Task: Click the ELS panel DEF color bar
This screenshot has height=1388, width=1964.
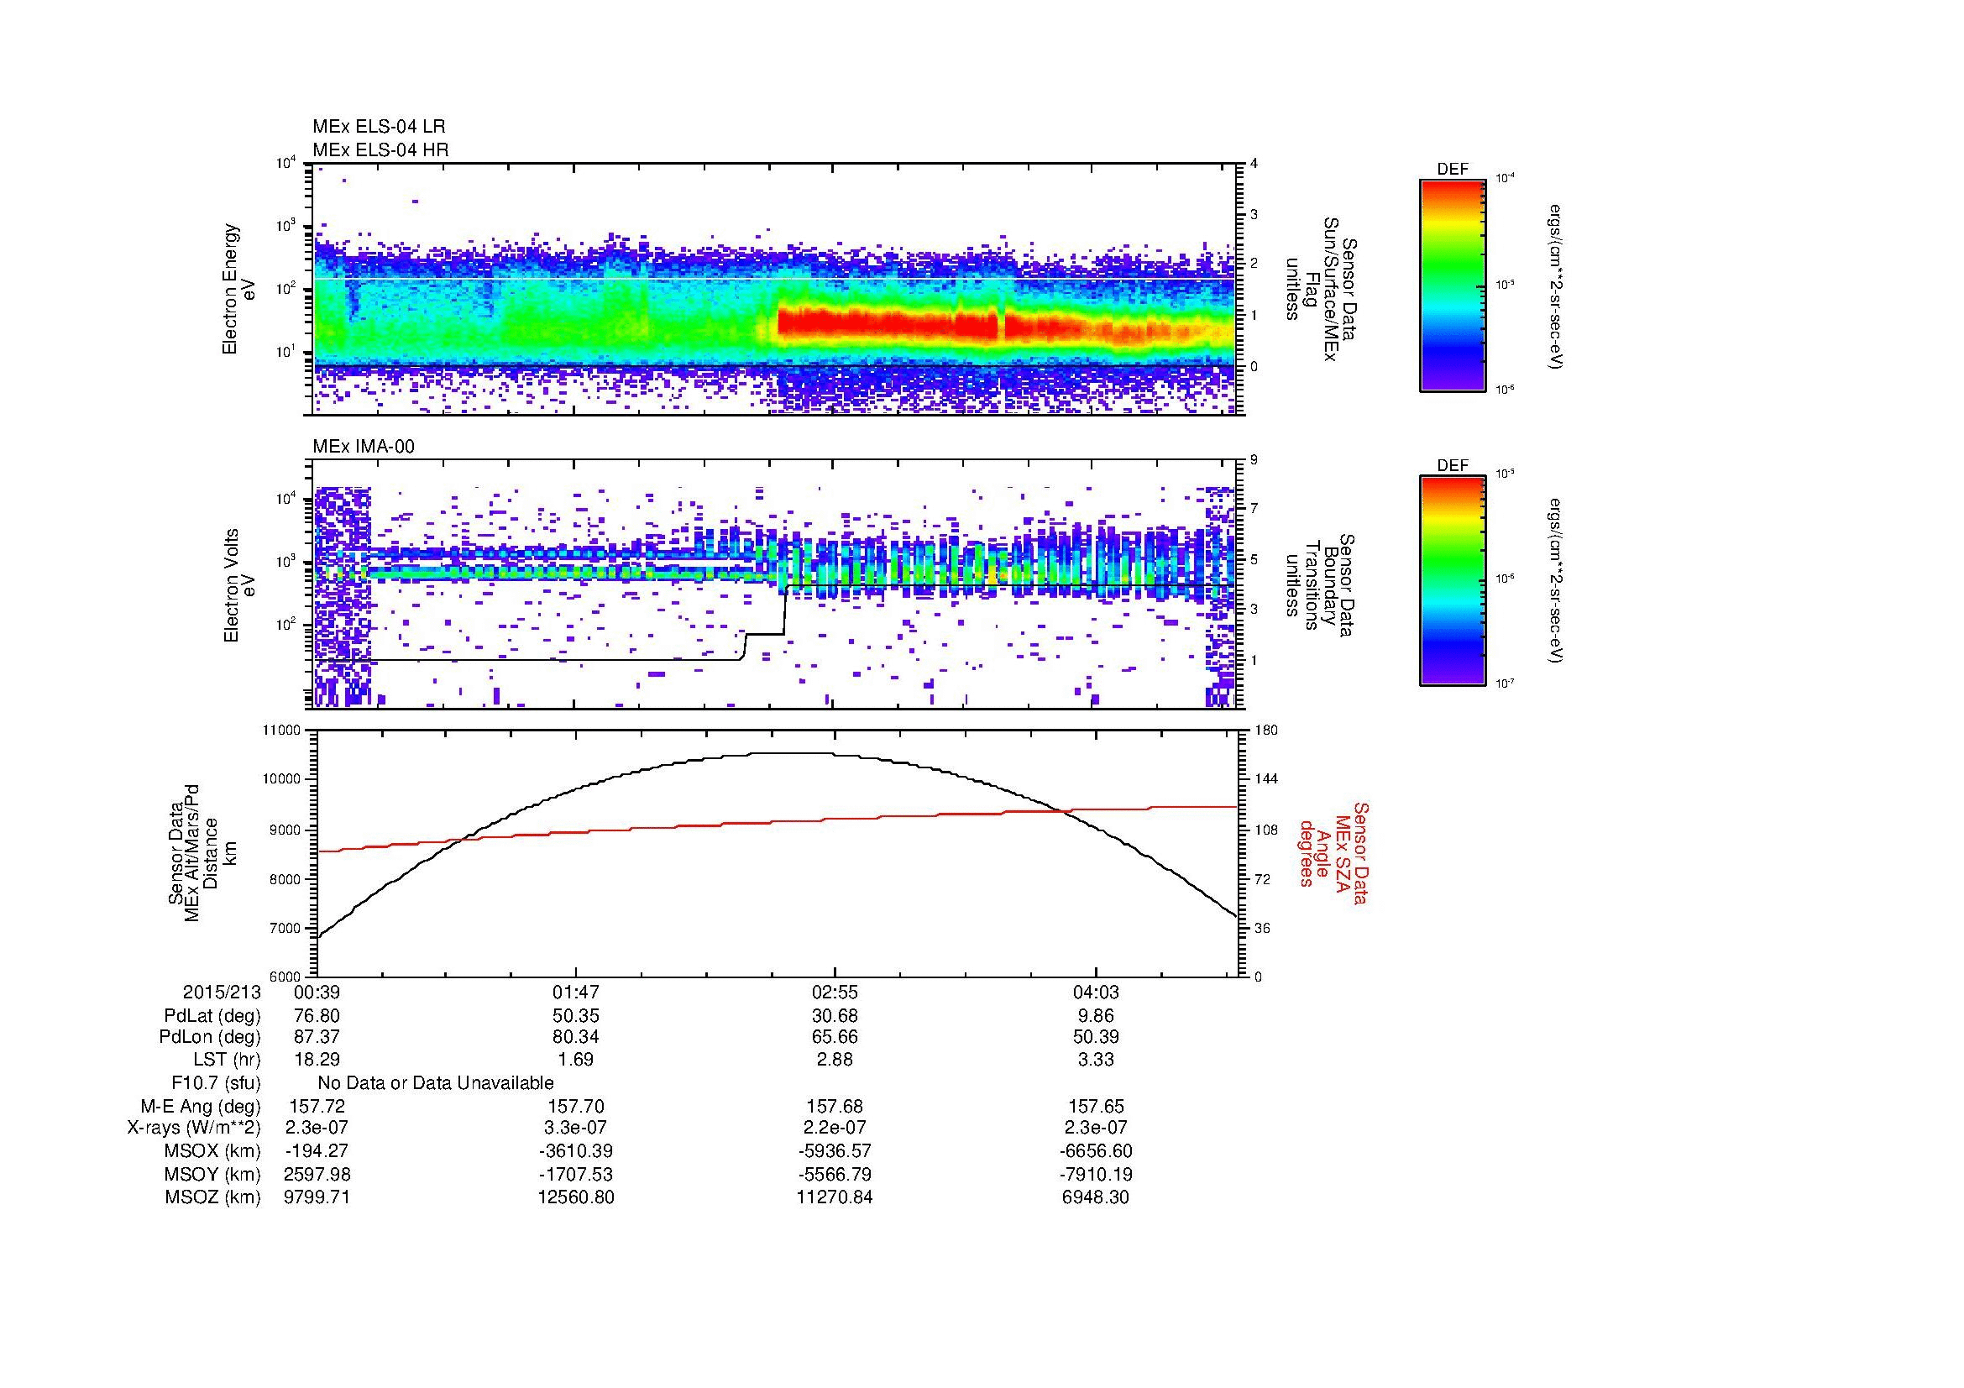Action: 1453,285
